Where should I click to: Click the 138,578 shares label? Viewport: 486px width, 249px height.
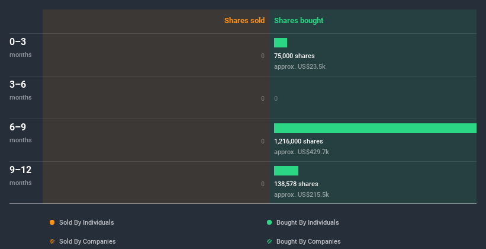coord(296,184)
